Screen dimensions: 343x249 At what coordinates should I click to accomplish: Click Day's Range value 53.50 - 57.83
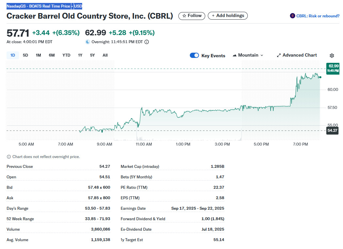pos(98,208)
